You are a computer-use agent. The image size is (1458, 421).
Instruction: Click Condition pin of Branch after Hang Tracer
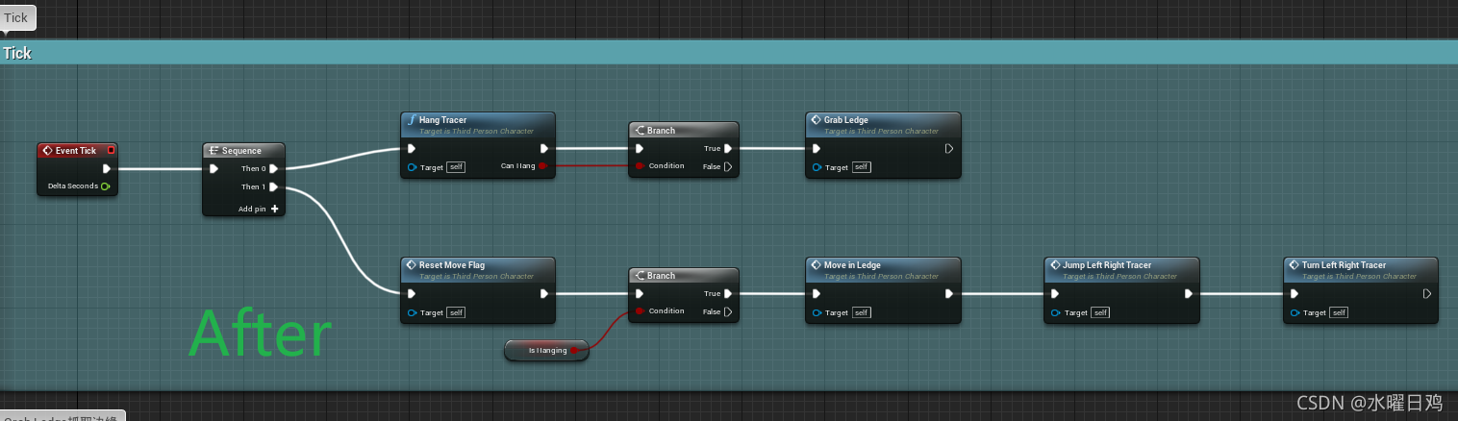pos(640,166)
